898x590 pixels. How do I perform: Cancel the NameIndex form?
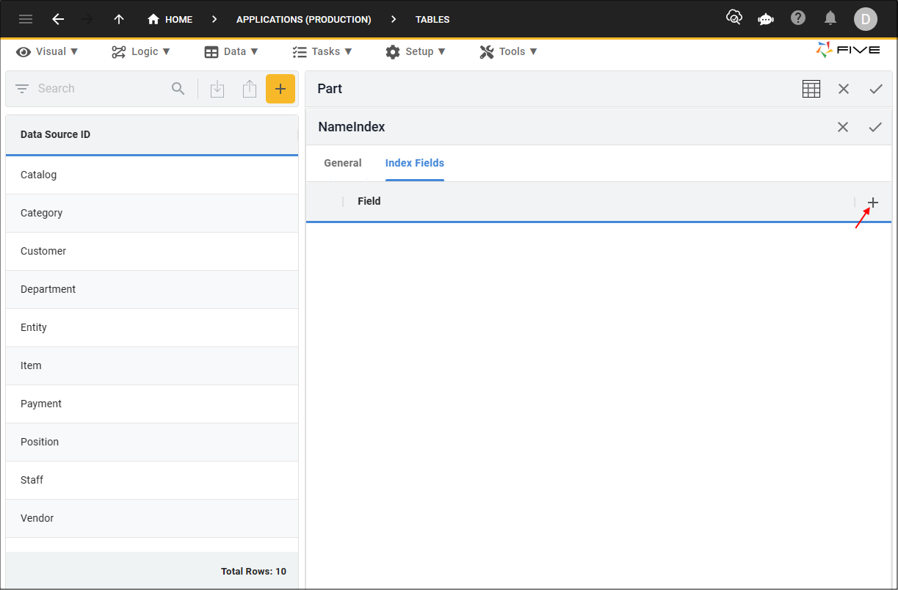tap(843, 127)
